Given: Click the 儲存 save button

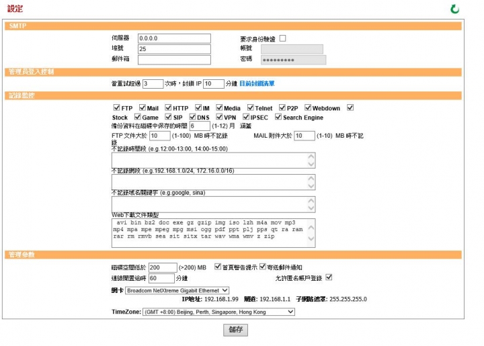Looking at the screenshot, I should tap(235, 330).
